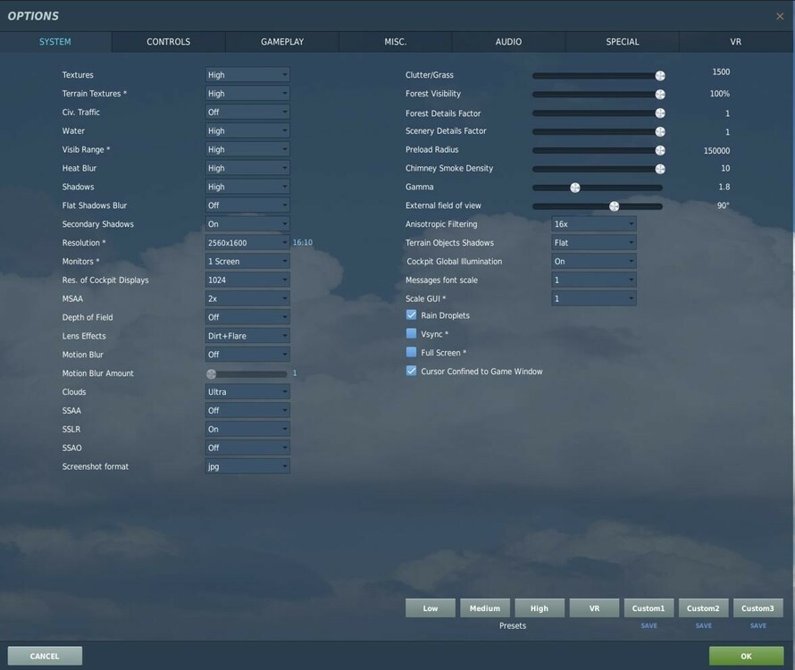
Task: Uncheck Rain Droplets
Action: [x=411, y=314]
